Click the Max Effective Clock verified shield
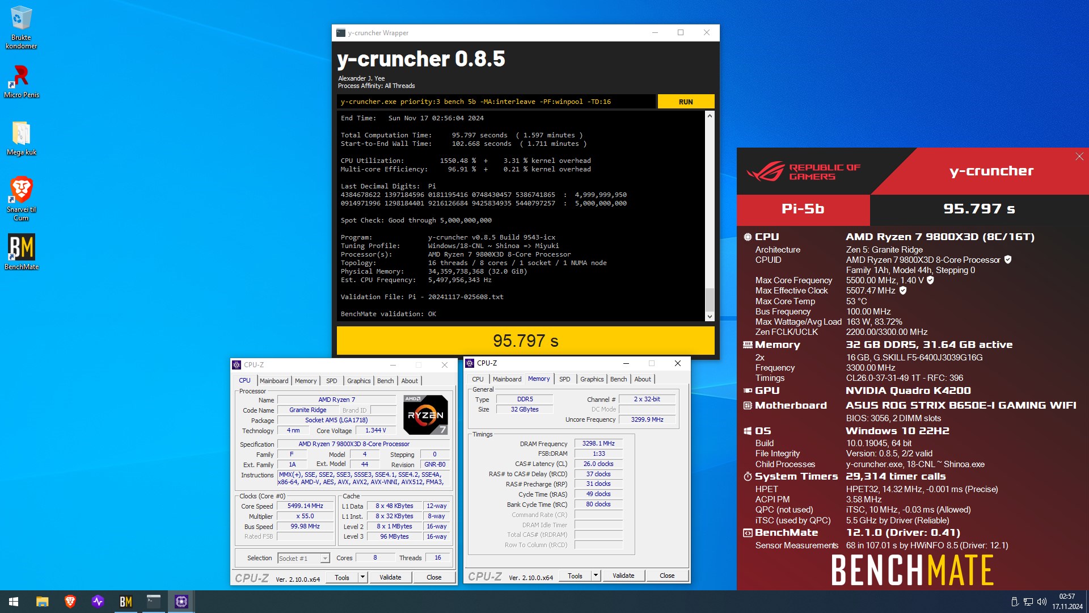Screen dimensions: 1089x613 click(903, 290)
